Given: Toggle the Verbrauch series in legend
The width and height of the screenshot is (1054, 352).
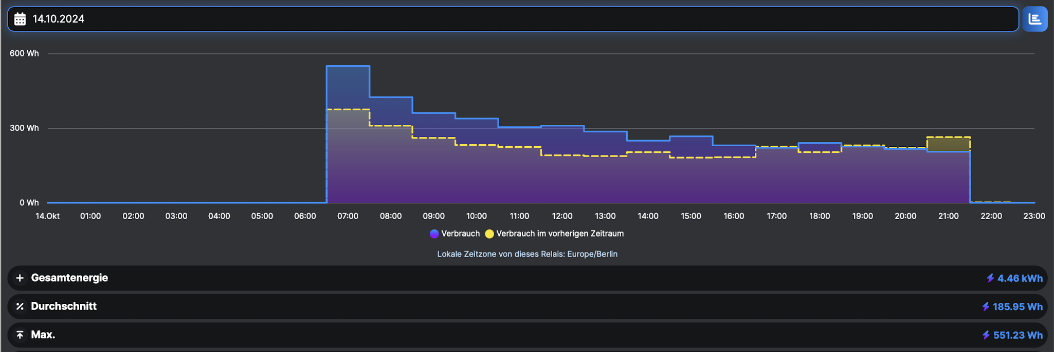Looking at the screenshot, I should tap(460, 233).
